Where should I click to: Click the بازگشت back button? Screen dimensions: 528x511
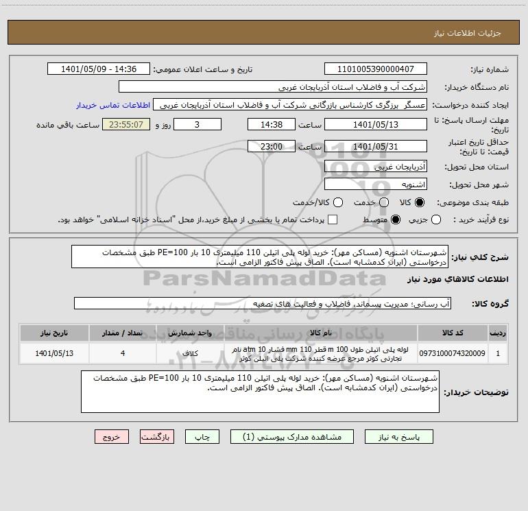point(157,437)
